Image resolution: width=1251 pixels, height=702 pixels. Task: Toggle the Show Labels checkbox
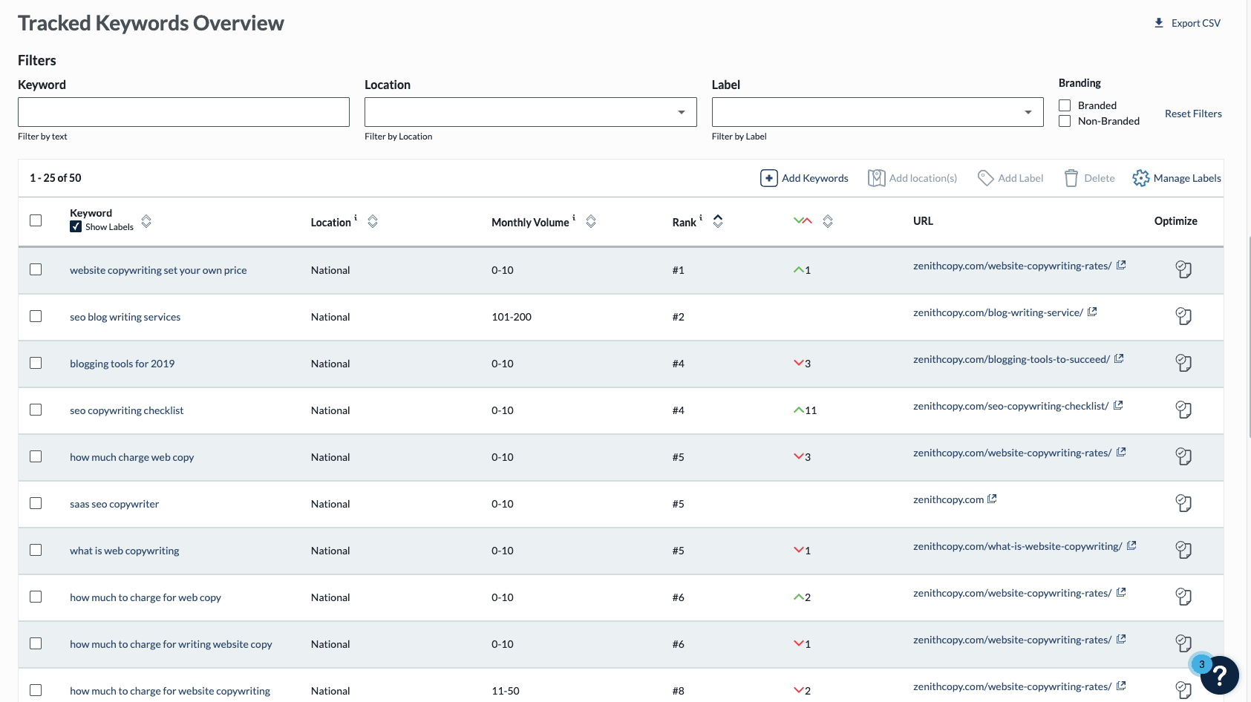76,227
